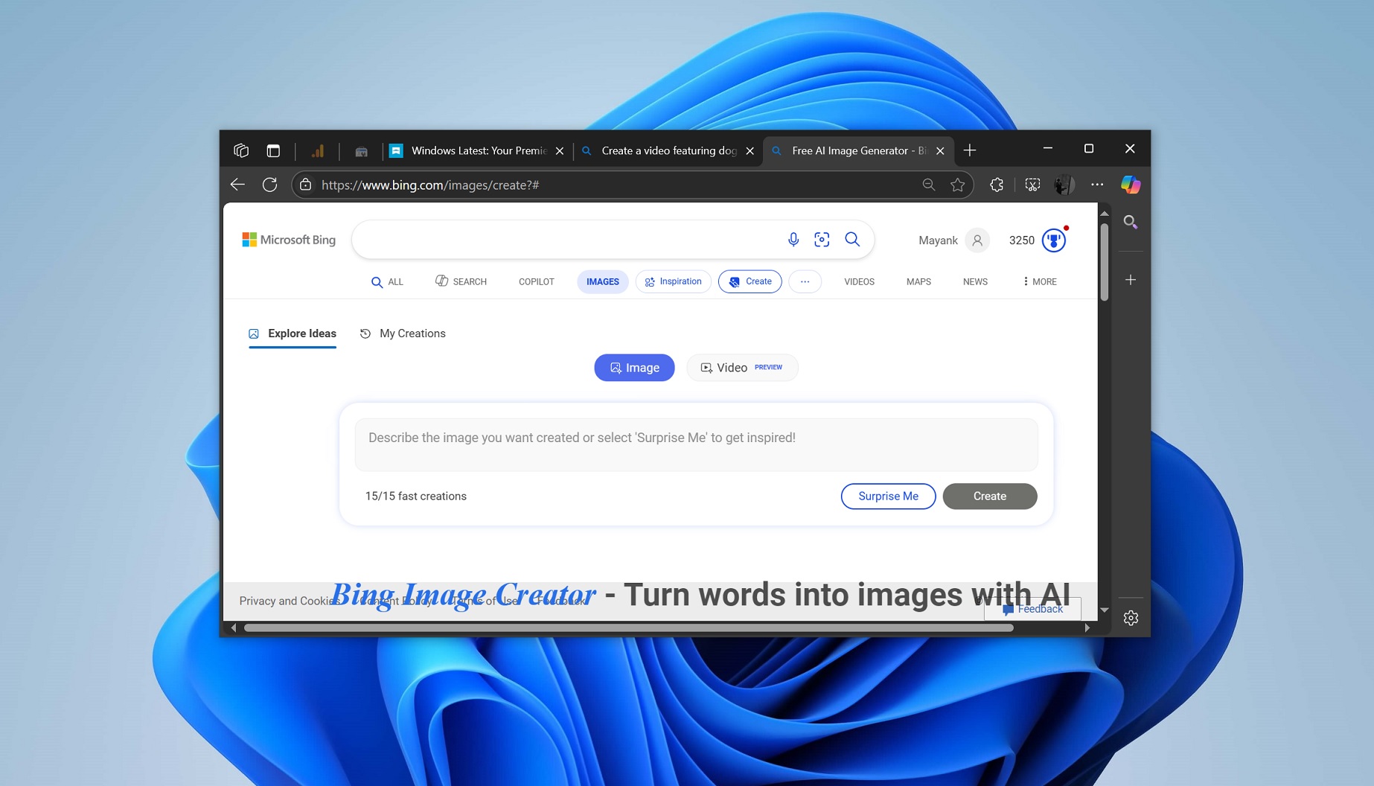Image resolution: width=1374 pixels, height=786 pixels.
Task: Click the scroll-down arrow of the vertical scrollbar
Action: (1105, 610)
